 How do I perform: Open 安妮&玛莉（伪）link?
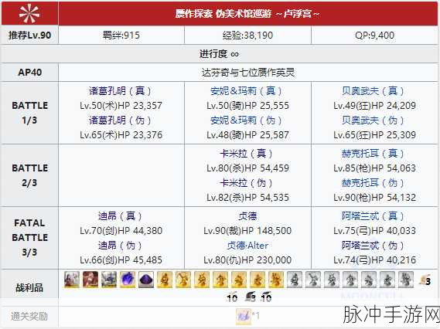(247, 120)
